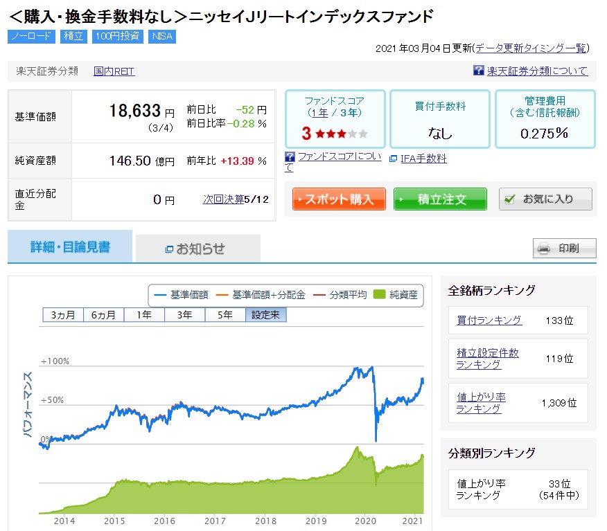The width and height of the screenshot is (607, 531).
Task: Click the new-window icon on お知らせ tab
Action: click(x=169, y=249)
